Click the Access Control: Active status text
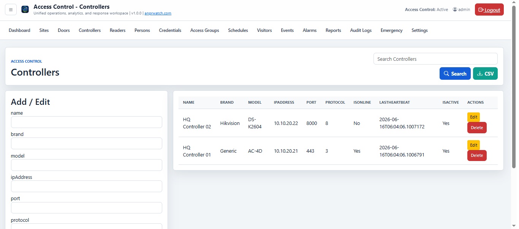519x229 pixels. (x=426, y=9)
